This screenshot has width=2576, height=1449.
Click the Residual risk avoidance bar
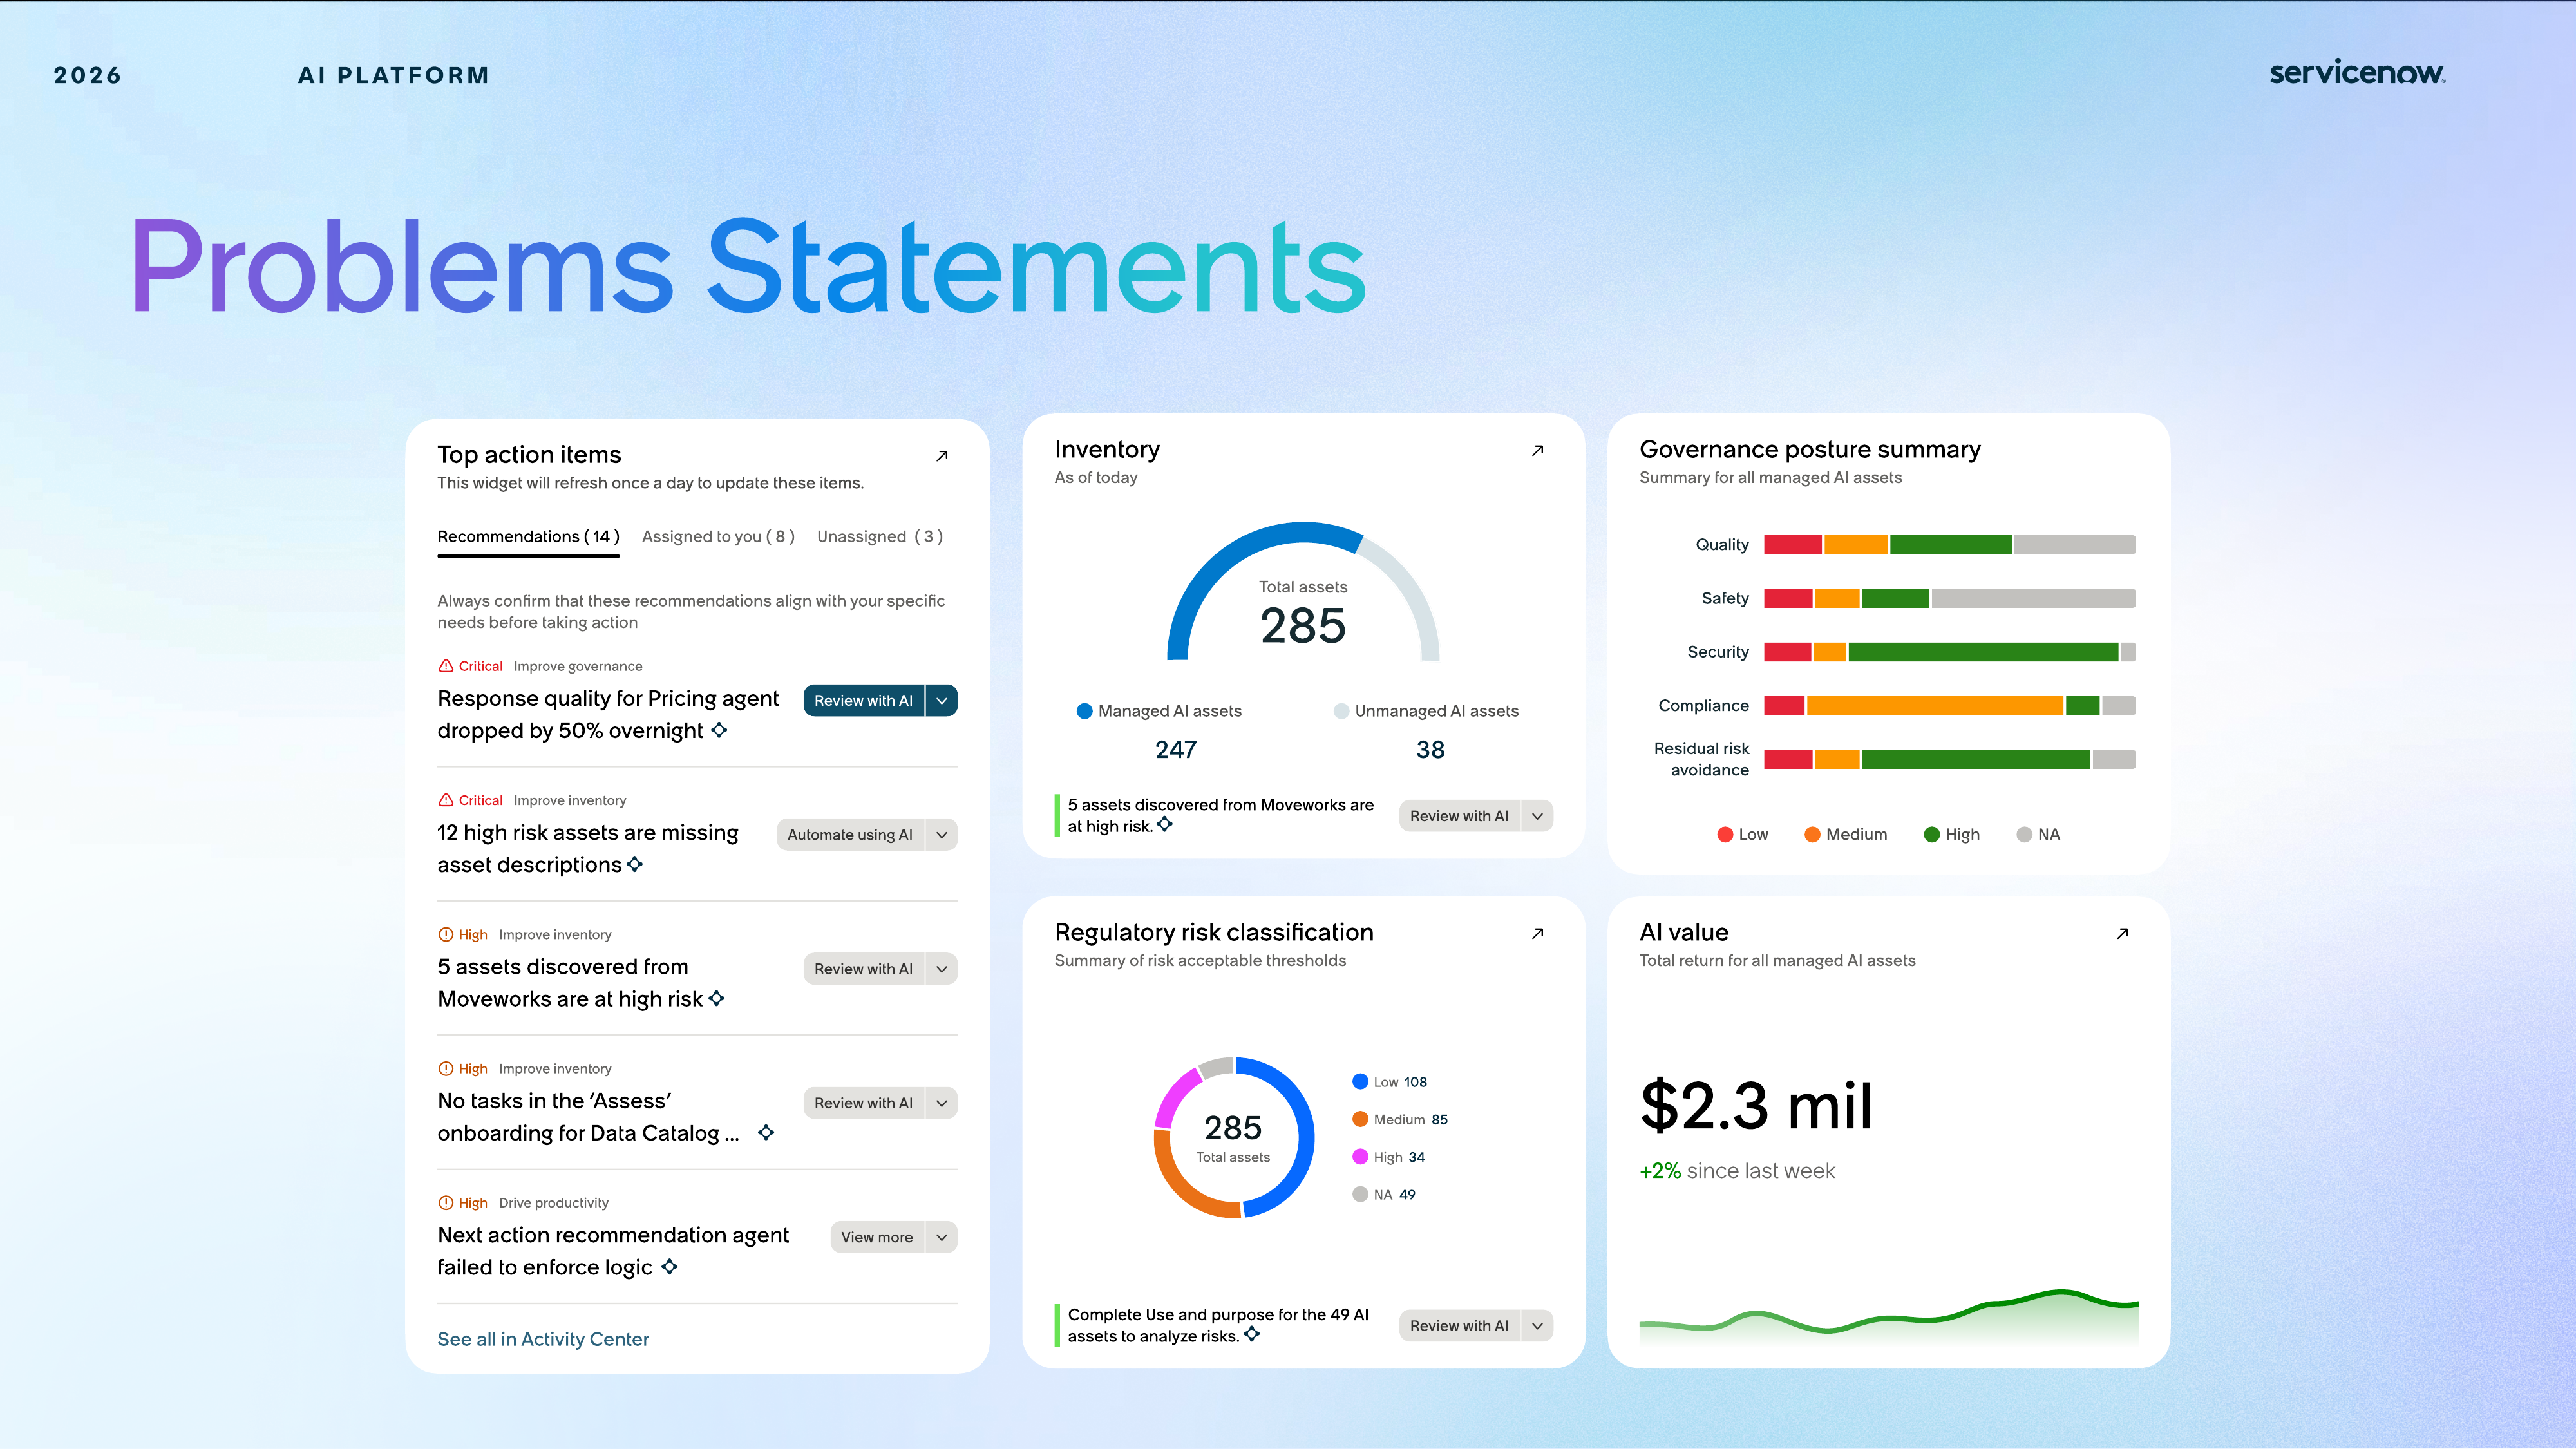click(1949, 760)
